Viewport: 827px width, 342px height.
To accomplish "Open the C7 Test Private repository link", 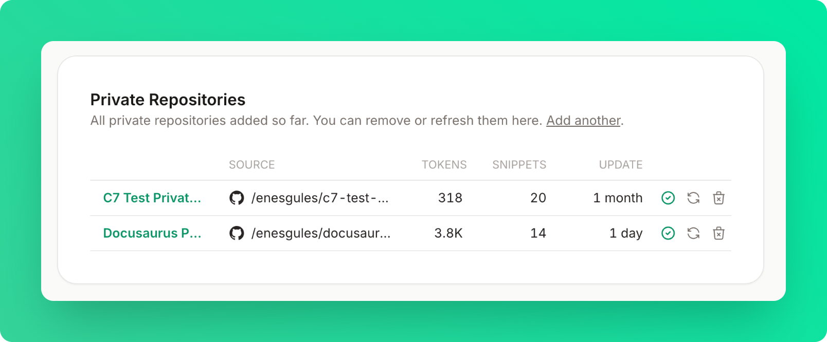I will tap(152, 198).
